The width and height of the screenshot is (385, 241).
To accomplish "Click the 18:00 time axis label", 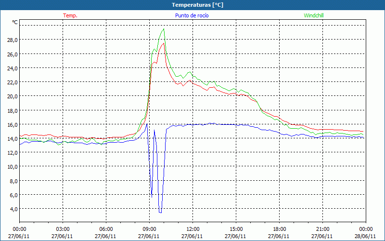I will (x=280, y=229).
